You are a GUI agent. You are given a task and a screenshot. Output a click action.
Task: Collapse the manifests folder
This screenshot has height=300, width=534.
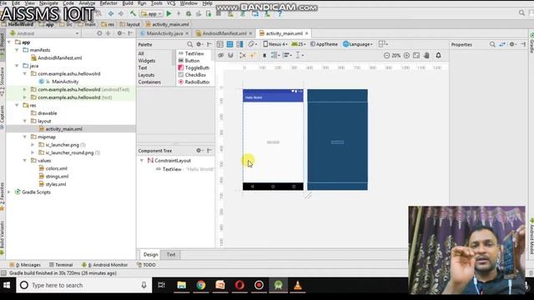point(17,50)
